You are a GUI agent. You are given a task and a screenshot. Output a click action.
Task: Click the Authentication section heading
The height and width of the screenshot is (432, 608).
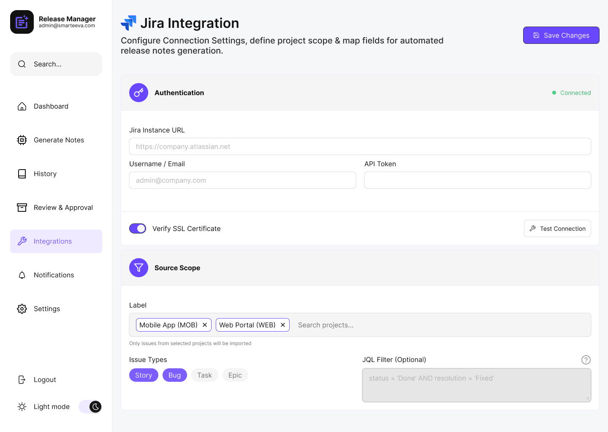(x=179, y=93)
